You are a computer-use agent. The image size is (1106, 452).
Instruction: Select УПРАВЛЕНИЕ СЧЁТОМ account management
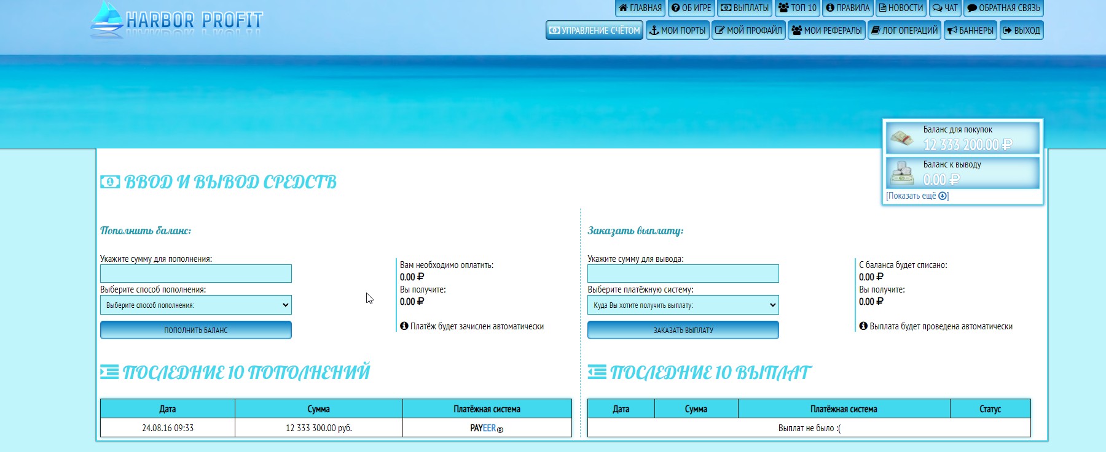pyautogui.click(x=594, y=30)
